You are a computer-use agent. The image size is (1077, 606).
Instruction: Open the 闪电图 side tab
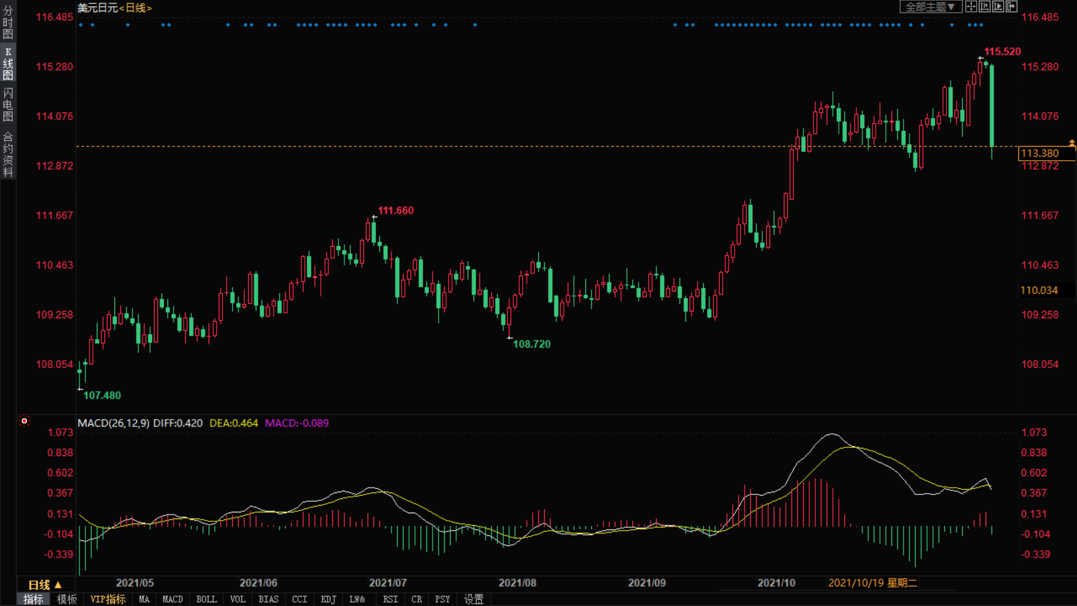pos(8,104)
